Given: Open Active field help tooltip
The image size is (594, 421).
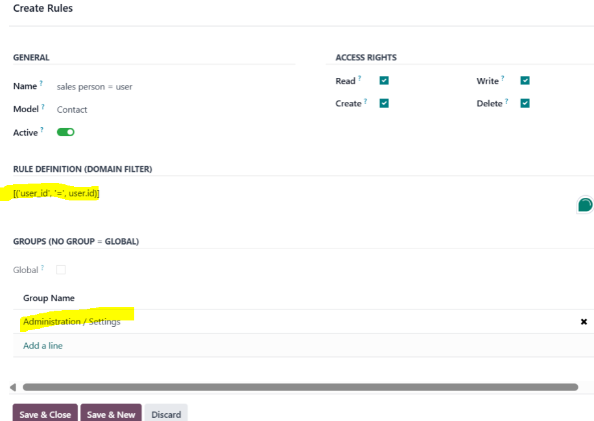Looking at the screenshot, I should [42, 130].
